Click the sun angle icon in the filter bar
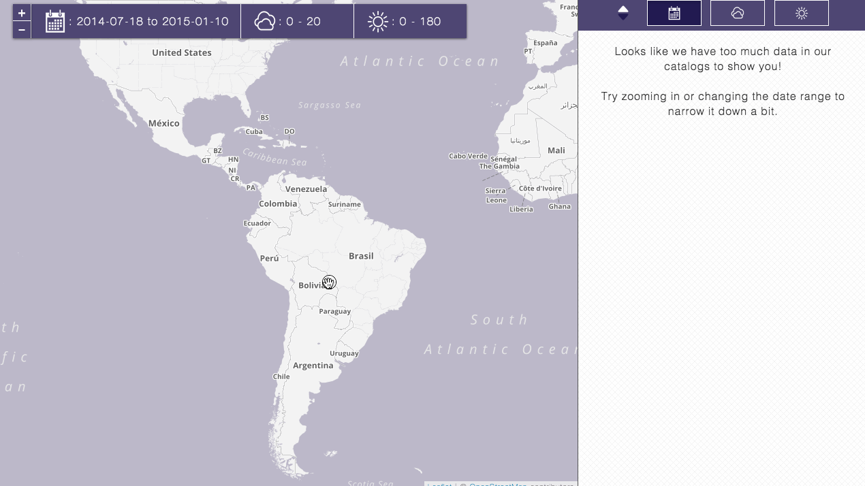 coord(378,22)
